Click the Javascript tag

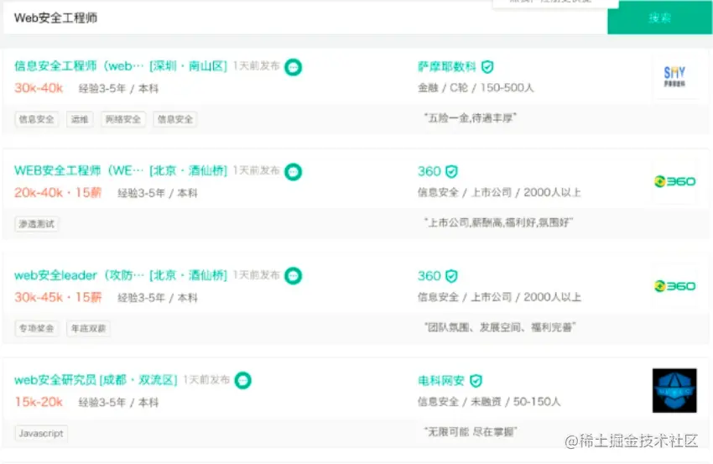pos(41,433)
